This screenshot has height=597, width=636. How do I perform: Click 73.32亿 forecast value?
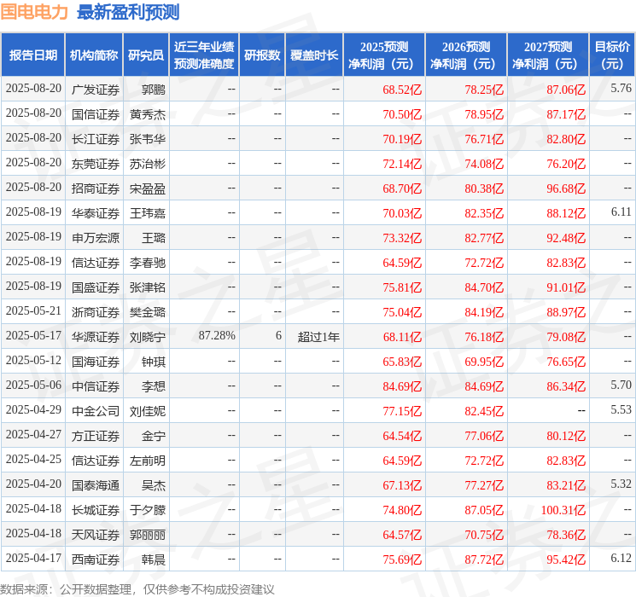402,238
